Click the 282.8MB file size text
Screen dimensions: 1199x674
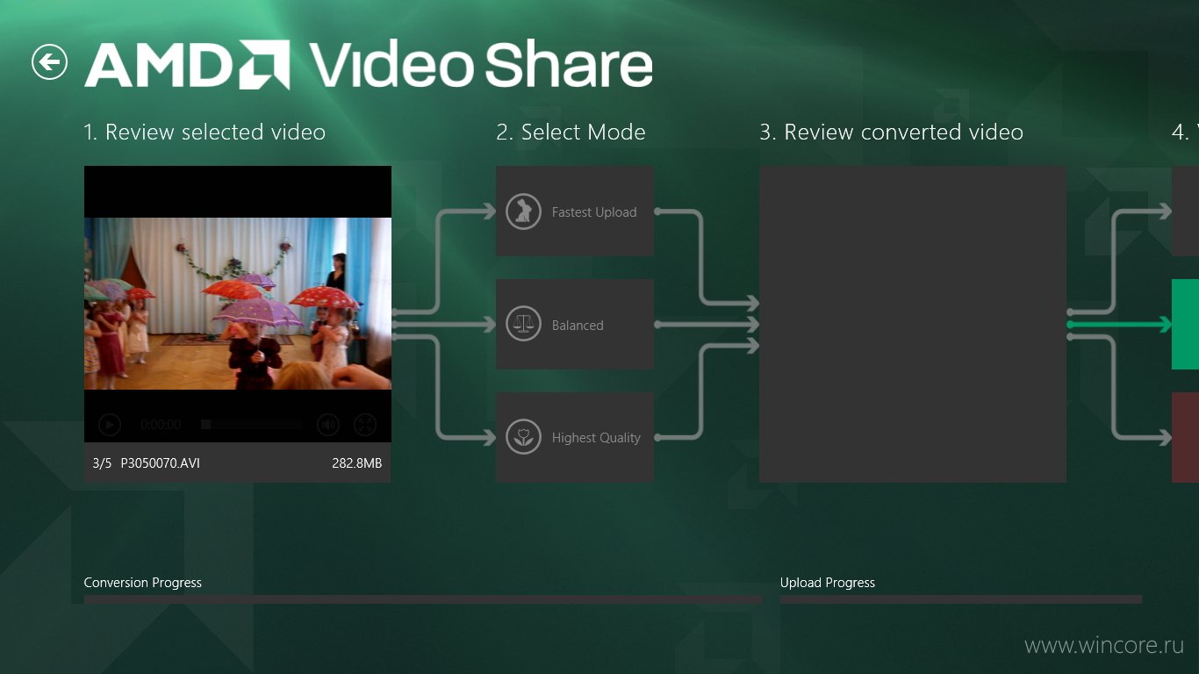[x=356, y=463]
